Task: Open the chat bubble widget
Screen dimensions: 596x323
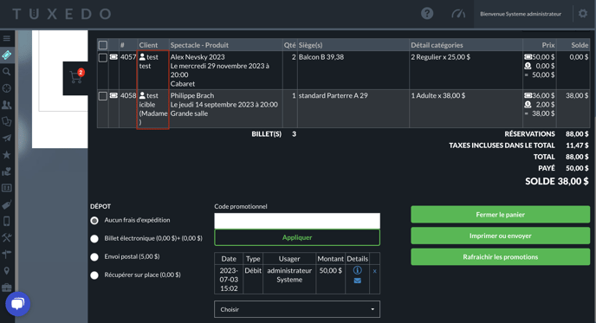Action: tap(17, 304)
